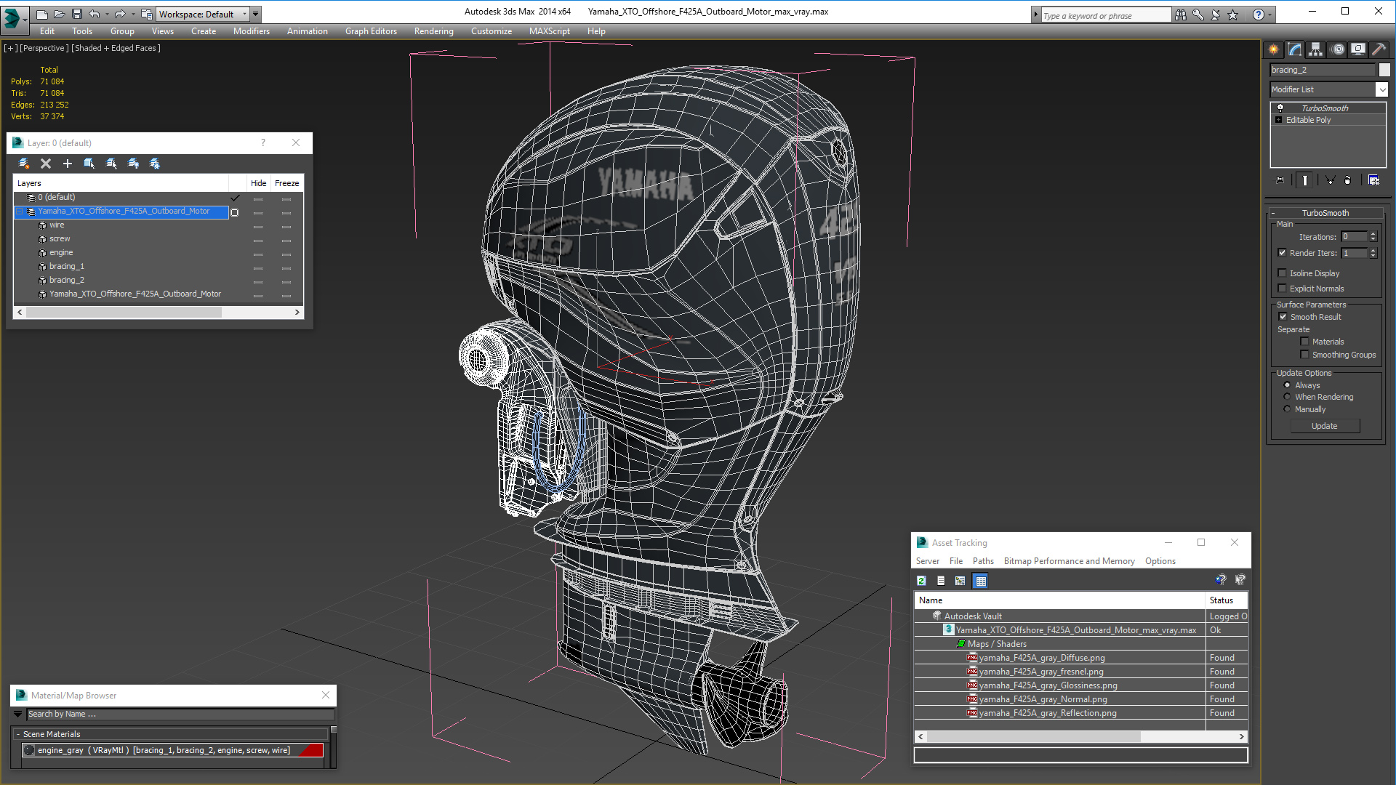Open the Hierarchy command panel tab

pos(1316,49)
